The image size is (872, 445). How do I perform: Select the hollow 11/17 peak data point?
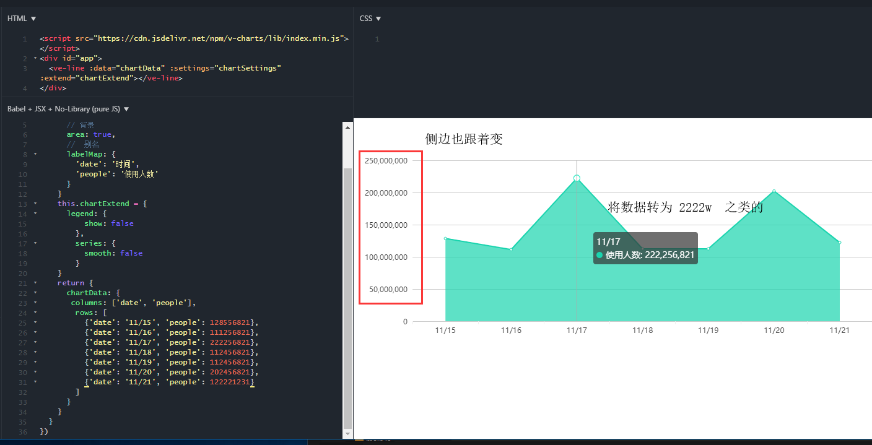577,178
